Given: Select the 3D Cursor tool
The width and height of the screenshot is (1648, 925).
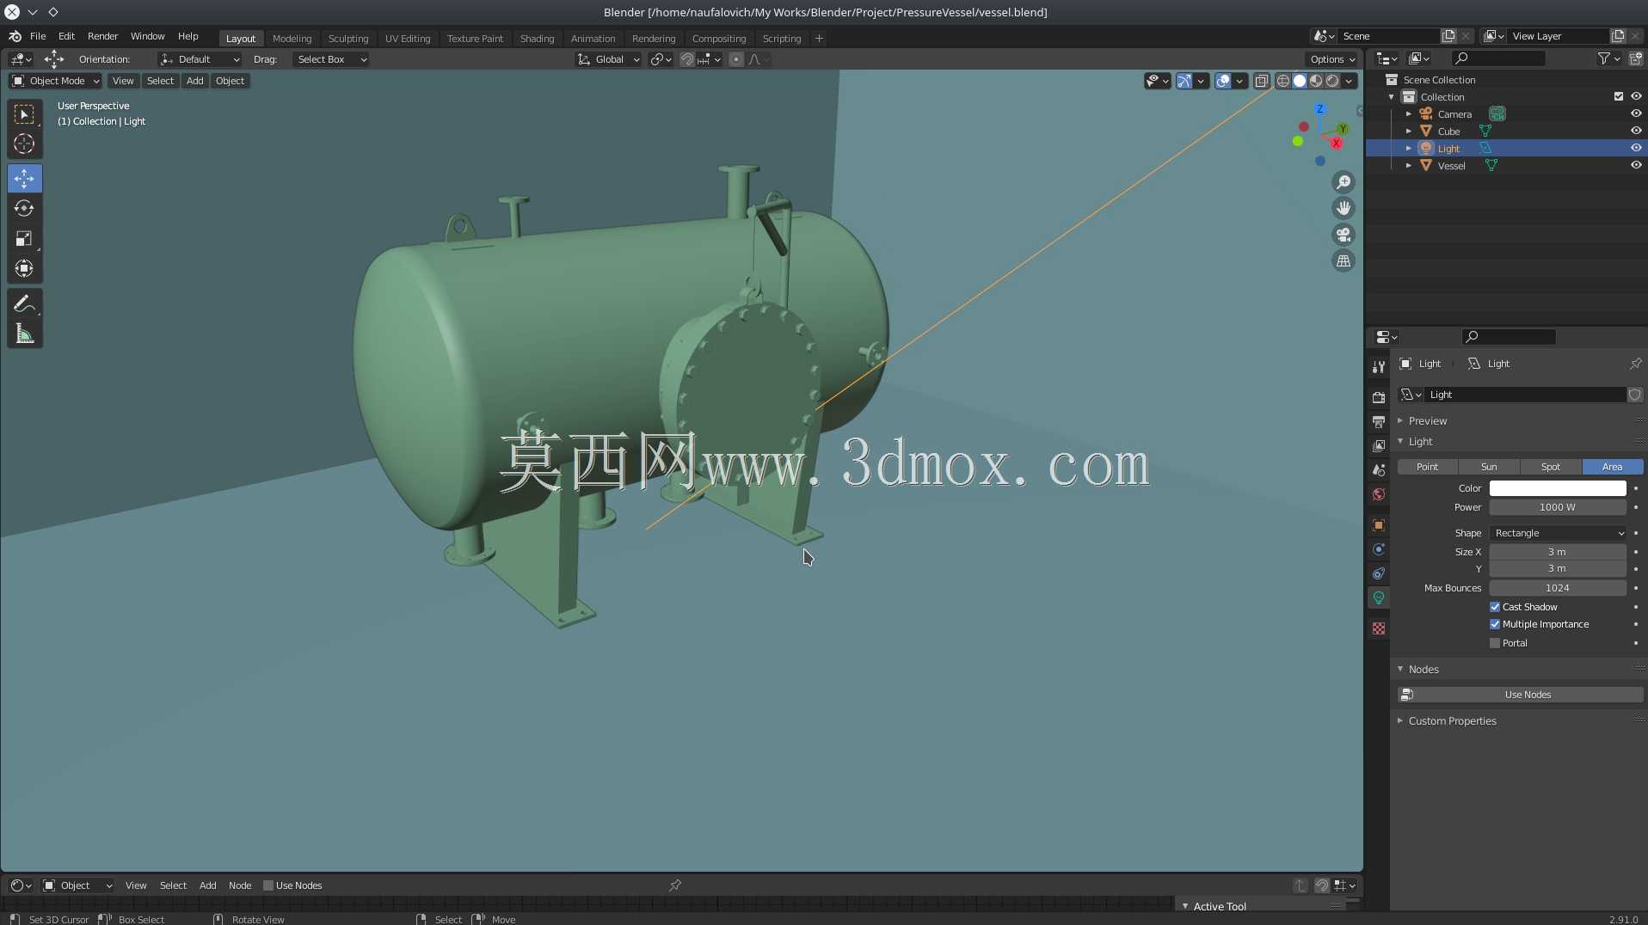Looking at the screenshot, I should [x=24, y=144].
